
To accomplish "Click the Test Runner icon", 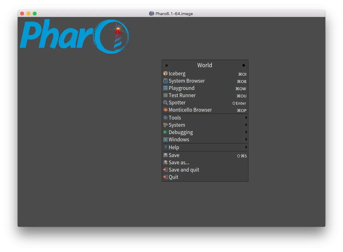I will [166, 95].
